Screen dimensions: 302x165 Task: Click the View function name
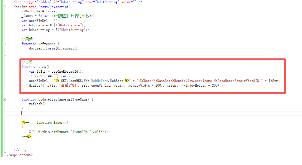click(42, 67)
